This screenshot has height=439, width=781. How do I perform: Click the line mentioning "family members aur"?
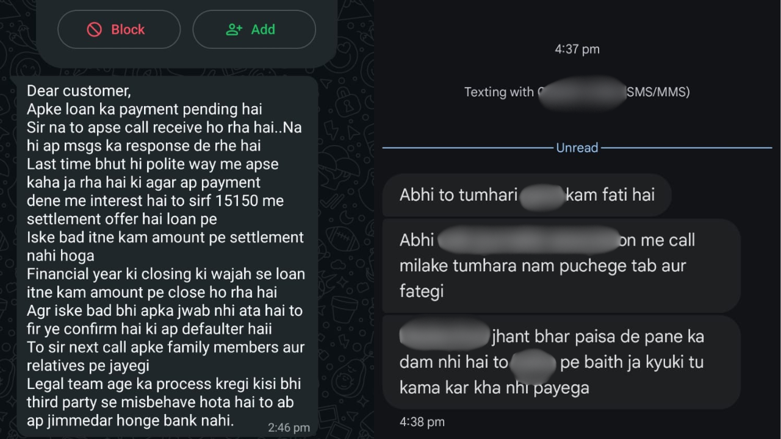[x=165, y=347]
